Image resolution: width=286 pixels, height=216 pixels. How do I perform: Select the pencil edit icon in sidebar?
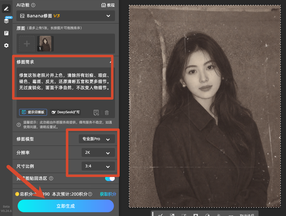click(6, 9)
